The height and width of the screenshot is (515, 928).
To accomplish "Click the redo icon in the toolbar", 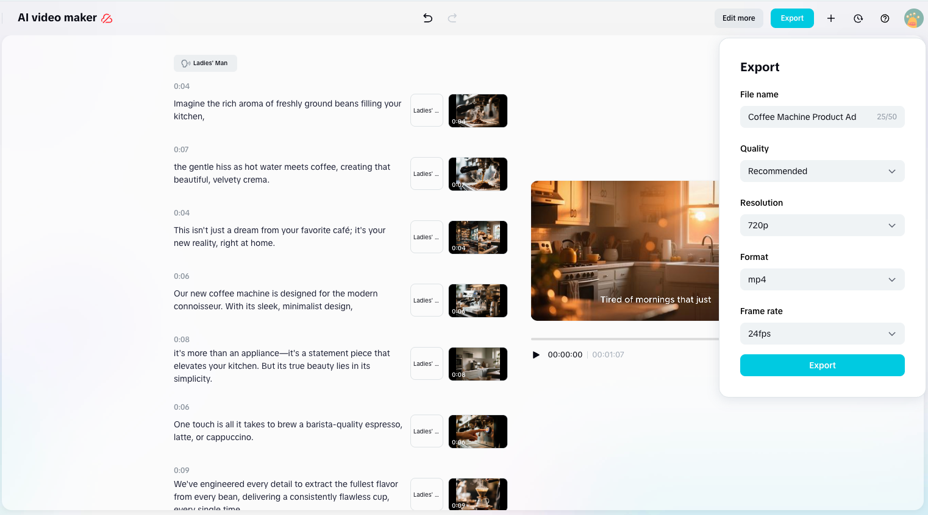I will (x=452, y=18).
